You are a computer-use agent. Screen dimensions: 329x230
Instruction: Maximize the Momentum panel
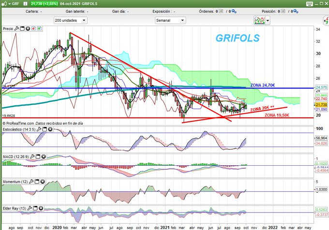pos(37,182)
